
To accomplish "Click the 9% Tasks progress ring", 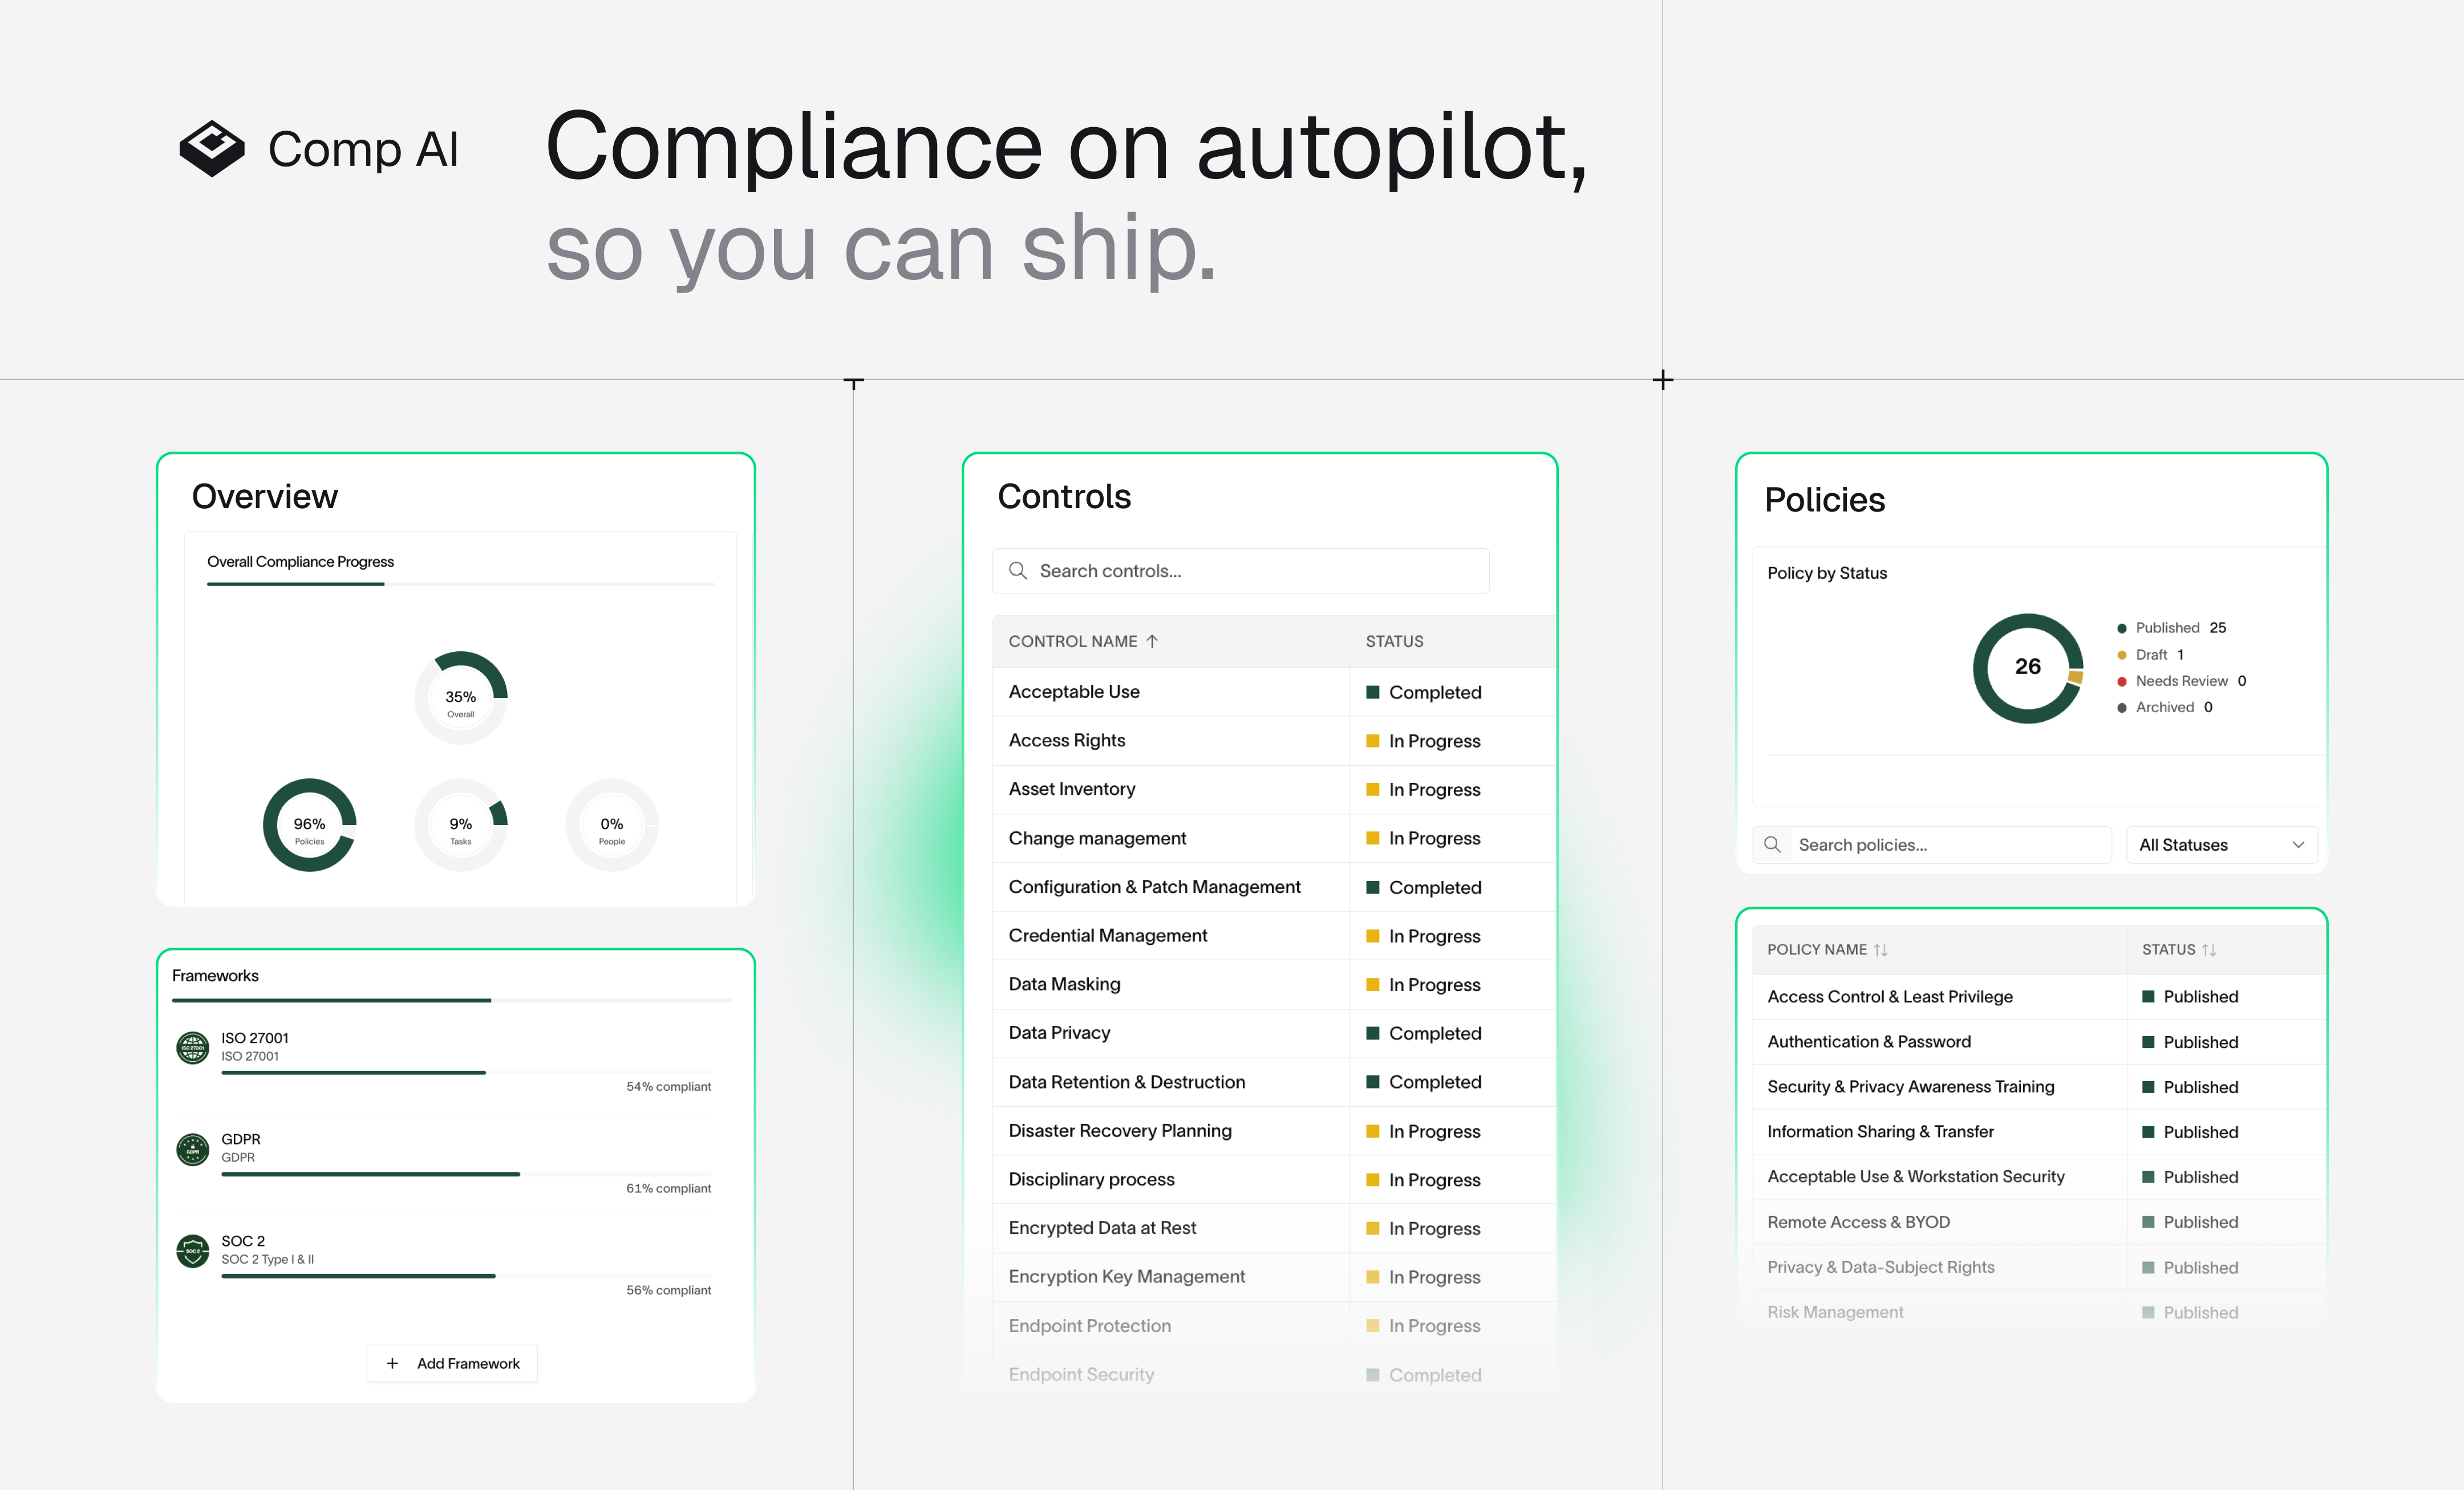I will (461, 825).
